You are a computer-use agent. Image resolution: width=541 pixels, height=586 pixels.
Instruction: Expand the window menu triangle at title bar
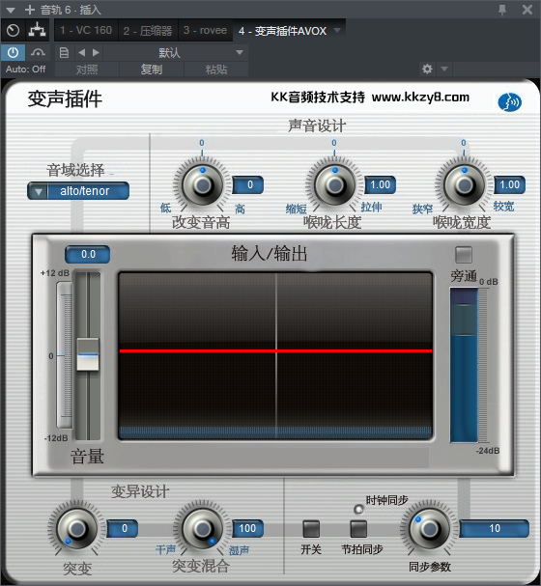(11, 10)
